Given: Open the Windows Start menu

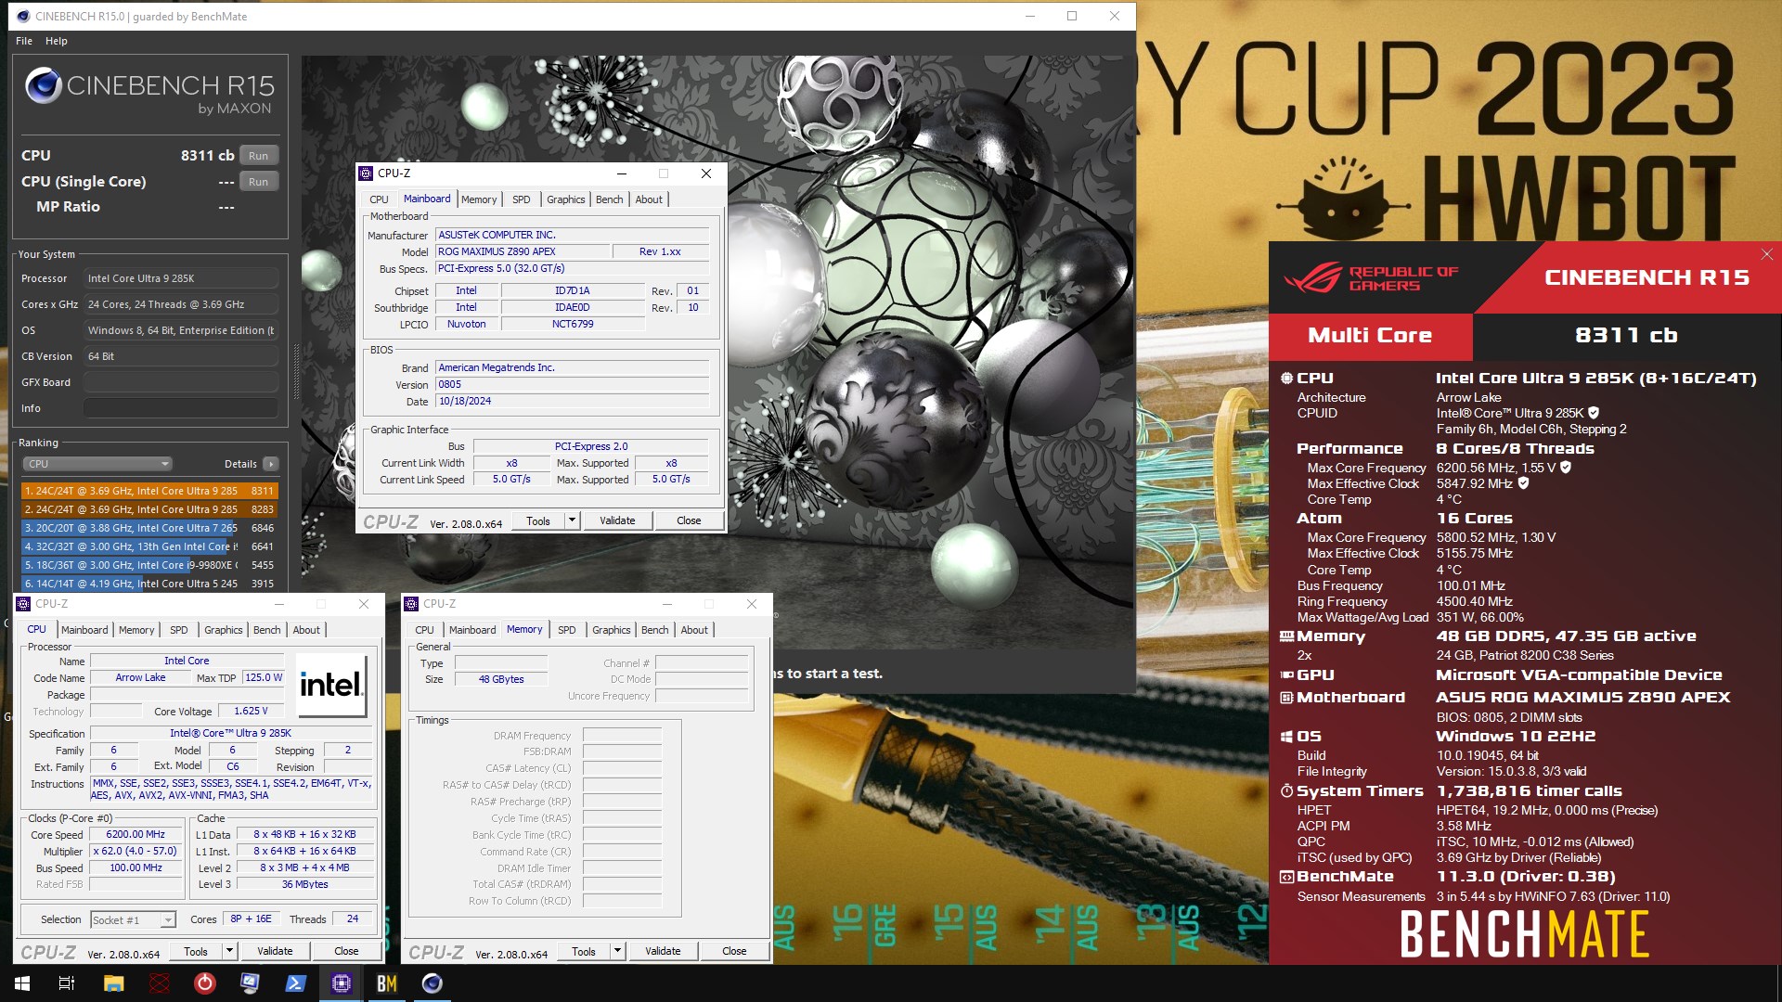Looking at the screenshot, I should pyautogui.click(x=22, y=983).
